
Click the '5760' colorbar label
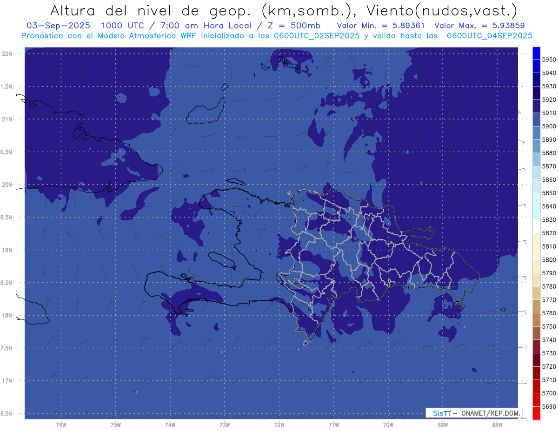point(549,313)
